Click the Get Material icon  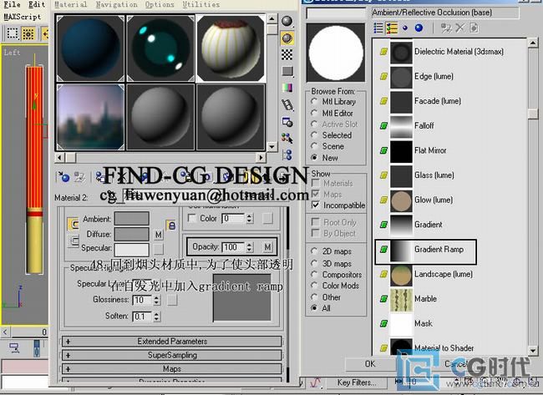click(x=63, y=177)
